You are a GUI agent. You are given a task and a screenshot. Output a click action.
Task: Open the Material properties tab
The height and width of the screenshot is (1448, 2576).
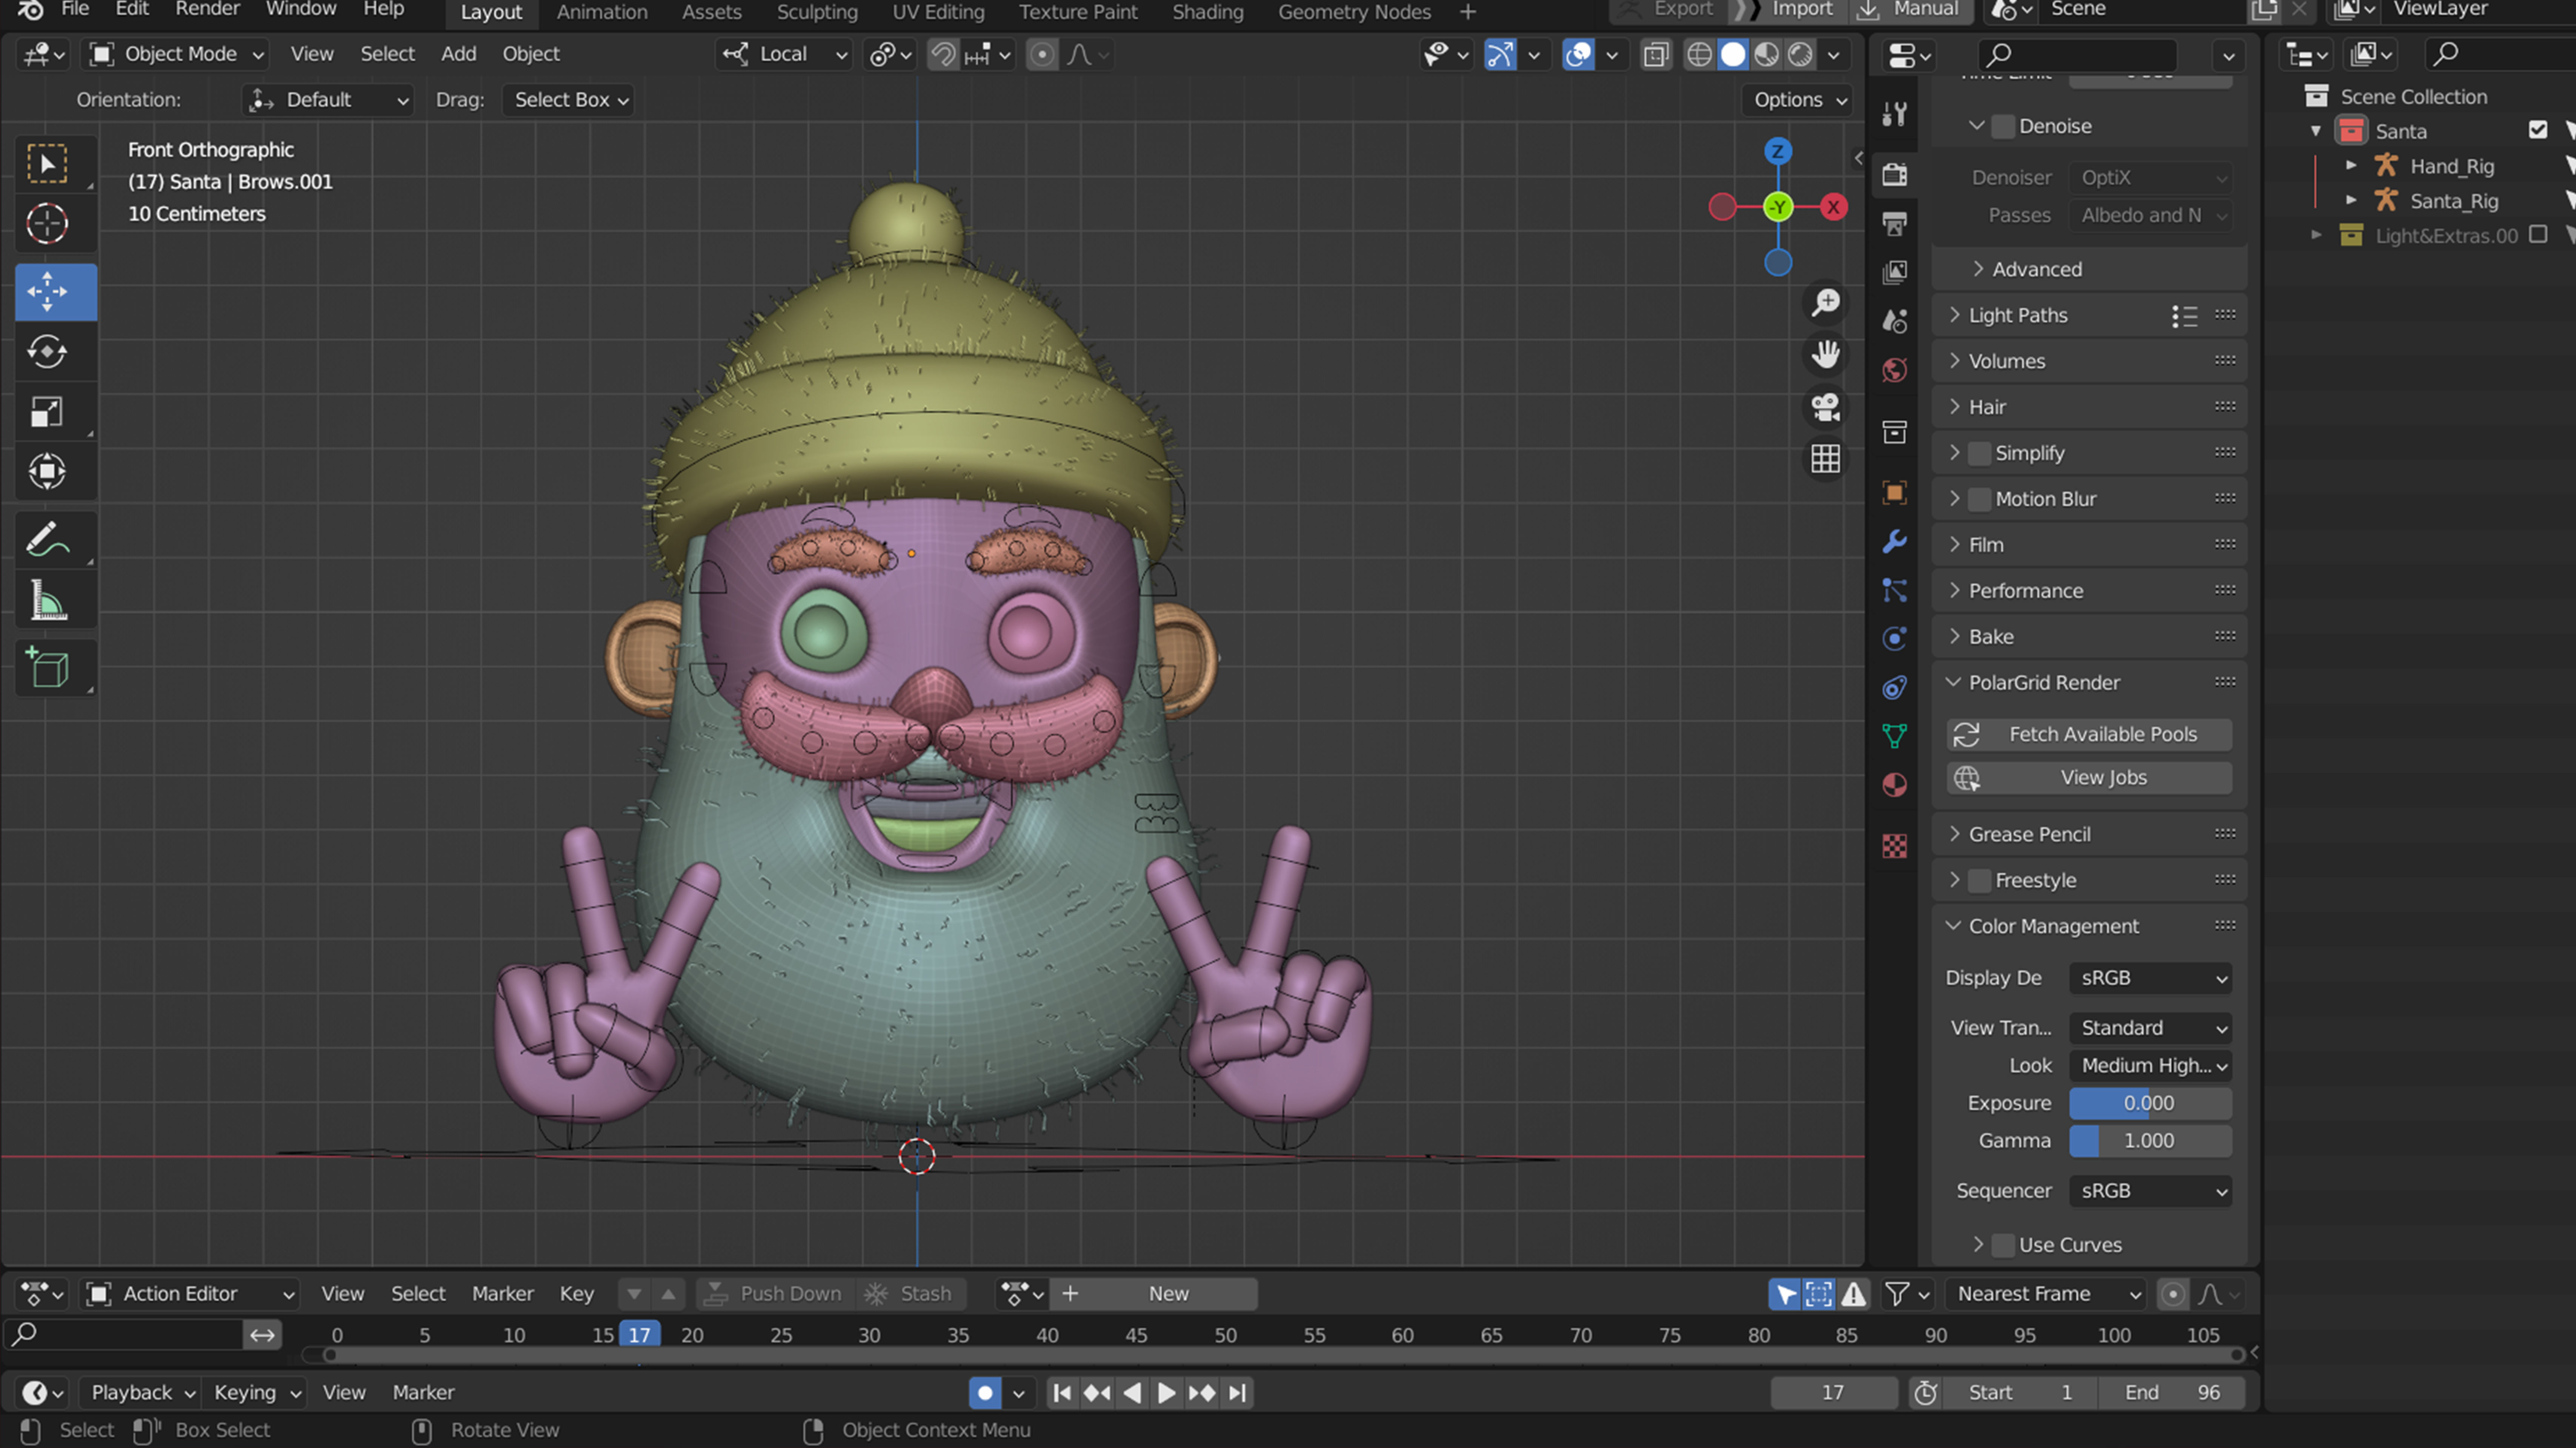click(1894, 785)
